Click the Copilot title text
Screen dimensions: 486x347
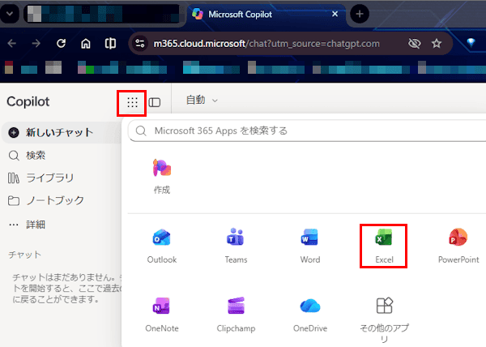(x=28, y=101)
